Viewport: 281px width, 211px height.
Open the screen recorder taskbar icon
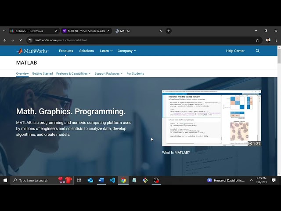coord(156,180)
